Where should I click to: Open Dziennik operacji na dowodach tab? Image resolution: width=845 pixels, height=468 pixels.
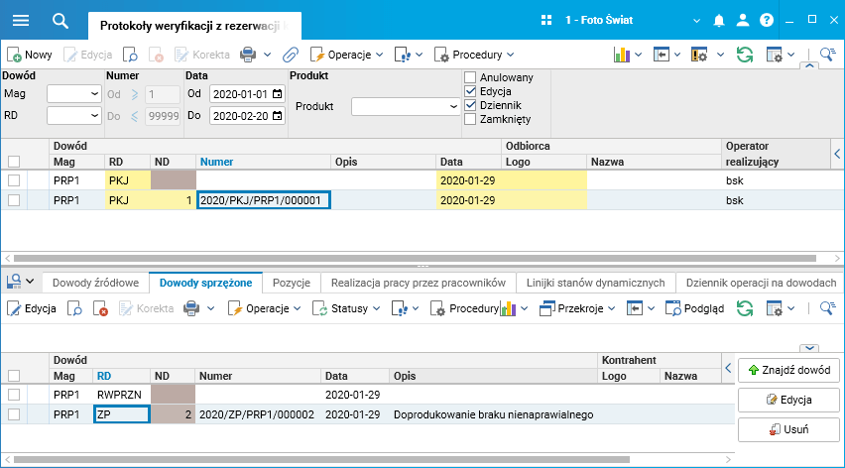tap(761, 283)
